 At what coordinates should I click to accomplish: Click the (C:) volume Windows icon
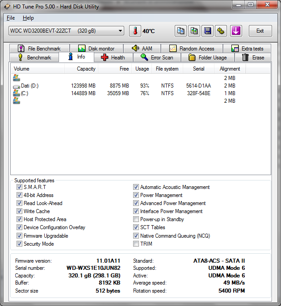(x=17, y=93)
